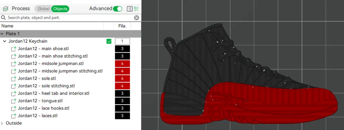Screen dimensions: 344x130
Task: Open Jordan12 Keychain filament 1 dropdown
Action: [122, 41]
